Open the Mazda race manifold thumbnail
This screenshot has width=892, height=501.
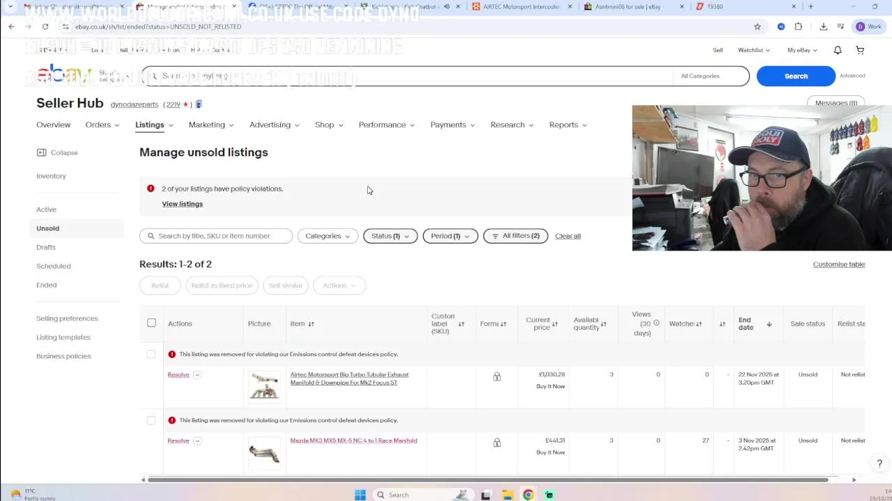click(x=264, y=454)
